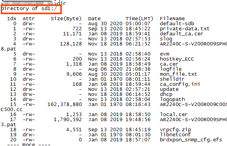Select the size value 1,318
Image resolution: width=227 pixels, height=146 pixels.
pyautogui.click(x=74, y=64)
